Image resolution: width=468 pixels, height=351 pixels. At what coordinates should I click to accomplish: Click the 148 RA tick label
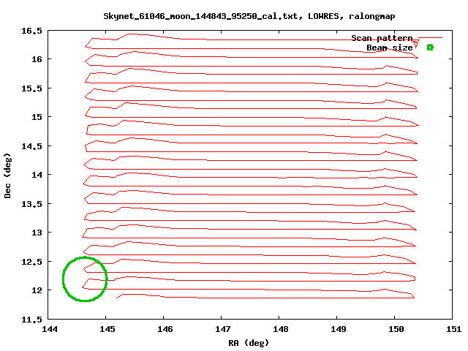click(281, 329)
